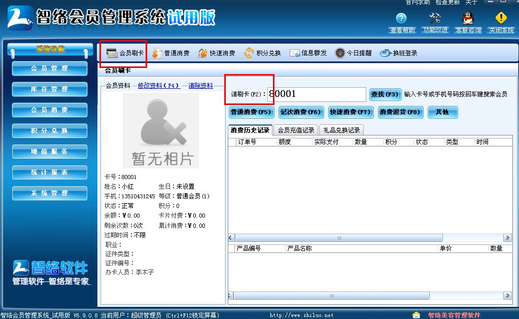Click the 其他 button
Image resolution: width=519 pixels, height=319 pixels.
442,112
